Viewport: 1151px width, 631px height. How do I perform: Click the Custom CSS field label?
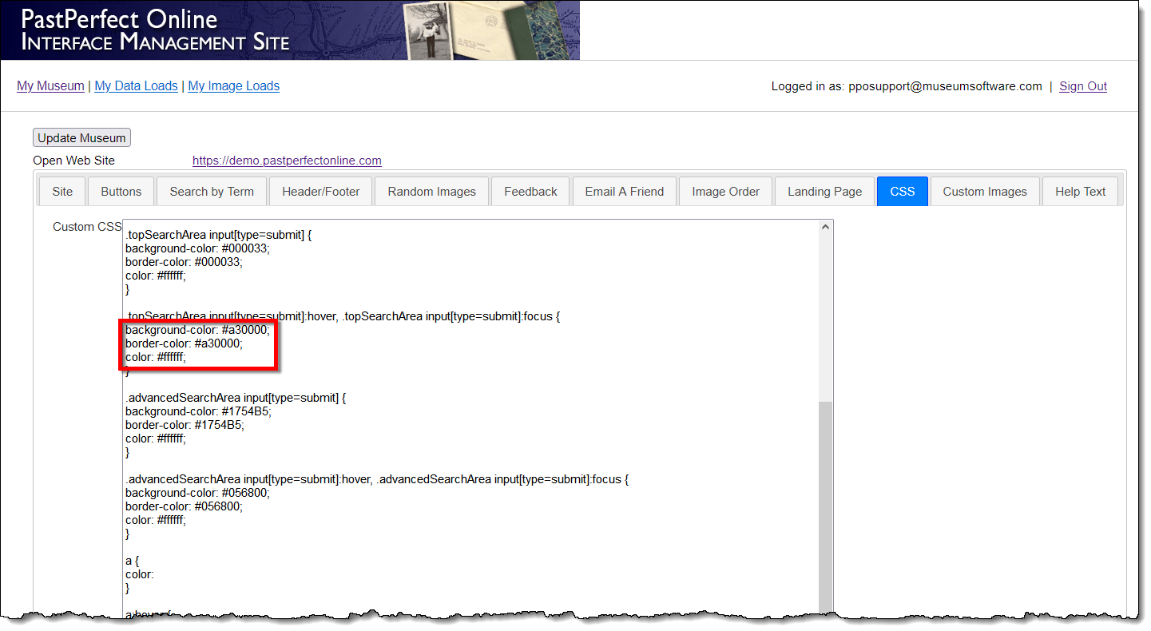pos(87,227)
